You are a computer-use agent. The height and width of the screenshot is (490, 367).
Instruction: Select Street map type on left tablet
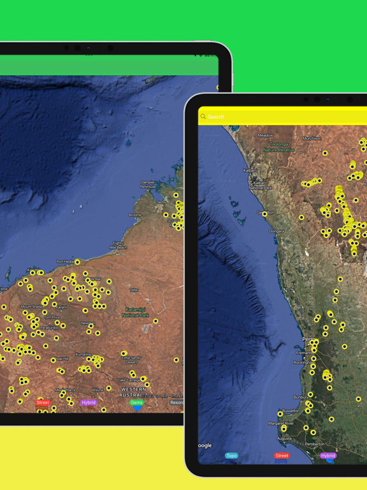pyautogui.click(x=43, y=403)
